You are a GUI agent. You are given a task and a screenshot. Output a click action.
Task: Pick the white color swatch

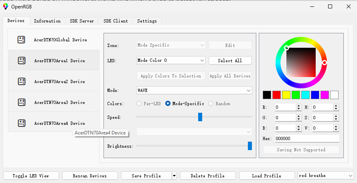[334, 95]
